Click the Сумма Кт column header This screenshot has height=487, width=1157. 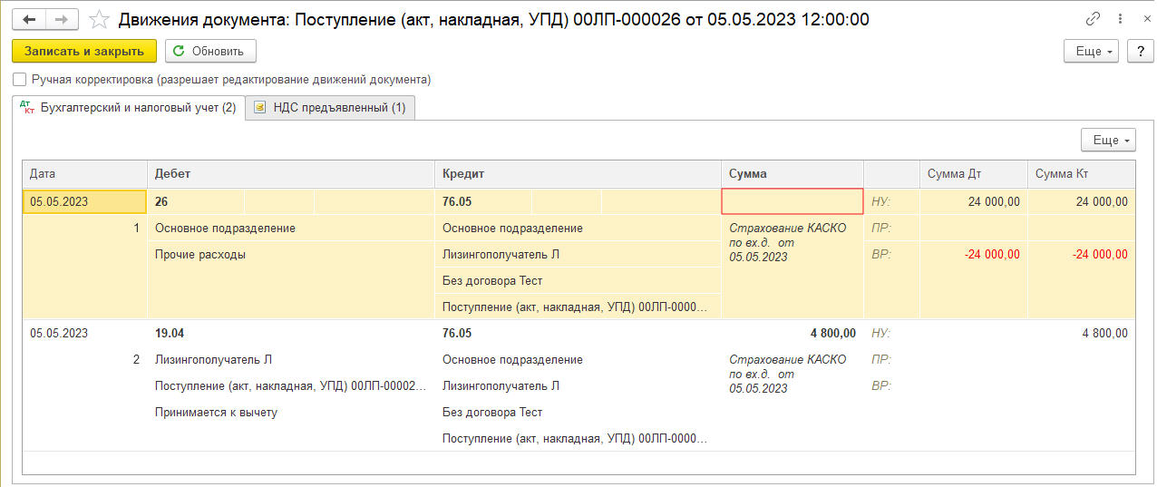(1081, 173)
